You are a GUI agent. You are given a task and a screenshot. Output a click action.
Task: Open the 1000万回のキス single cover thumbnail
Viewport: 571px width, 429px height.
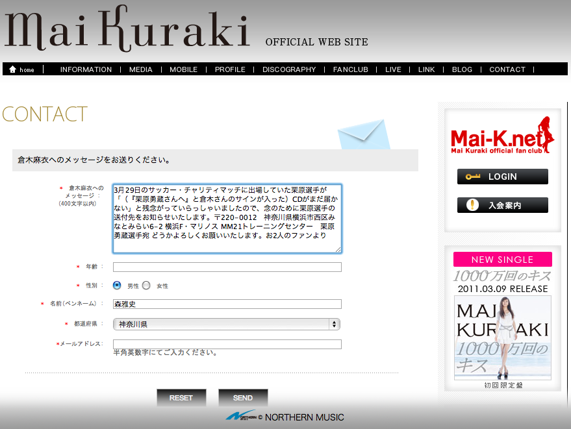(x=503, y=337)
